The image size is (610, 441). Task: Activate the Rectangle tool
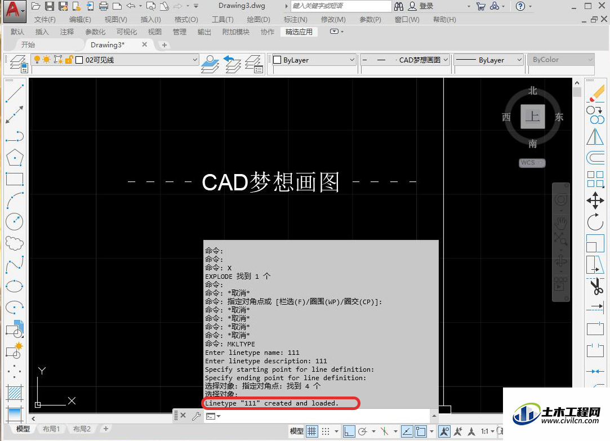[x=15, y=179]
